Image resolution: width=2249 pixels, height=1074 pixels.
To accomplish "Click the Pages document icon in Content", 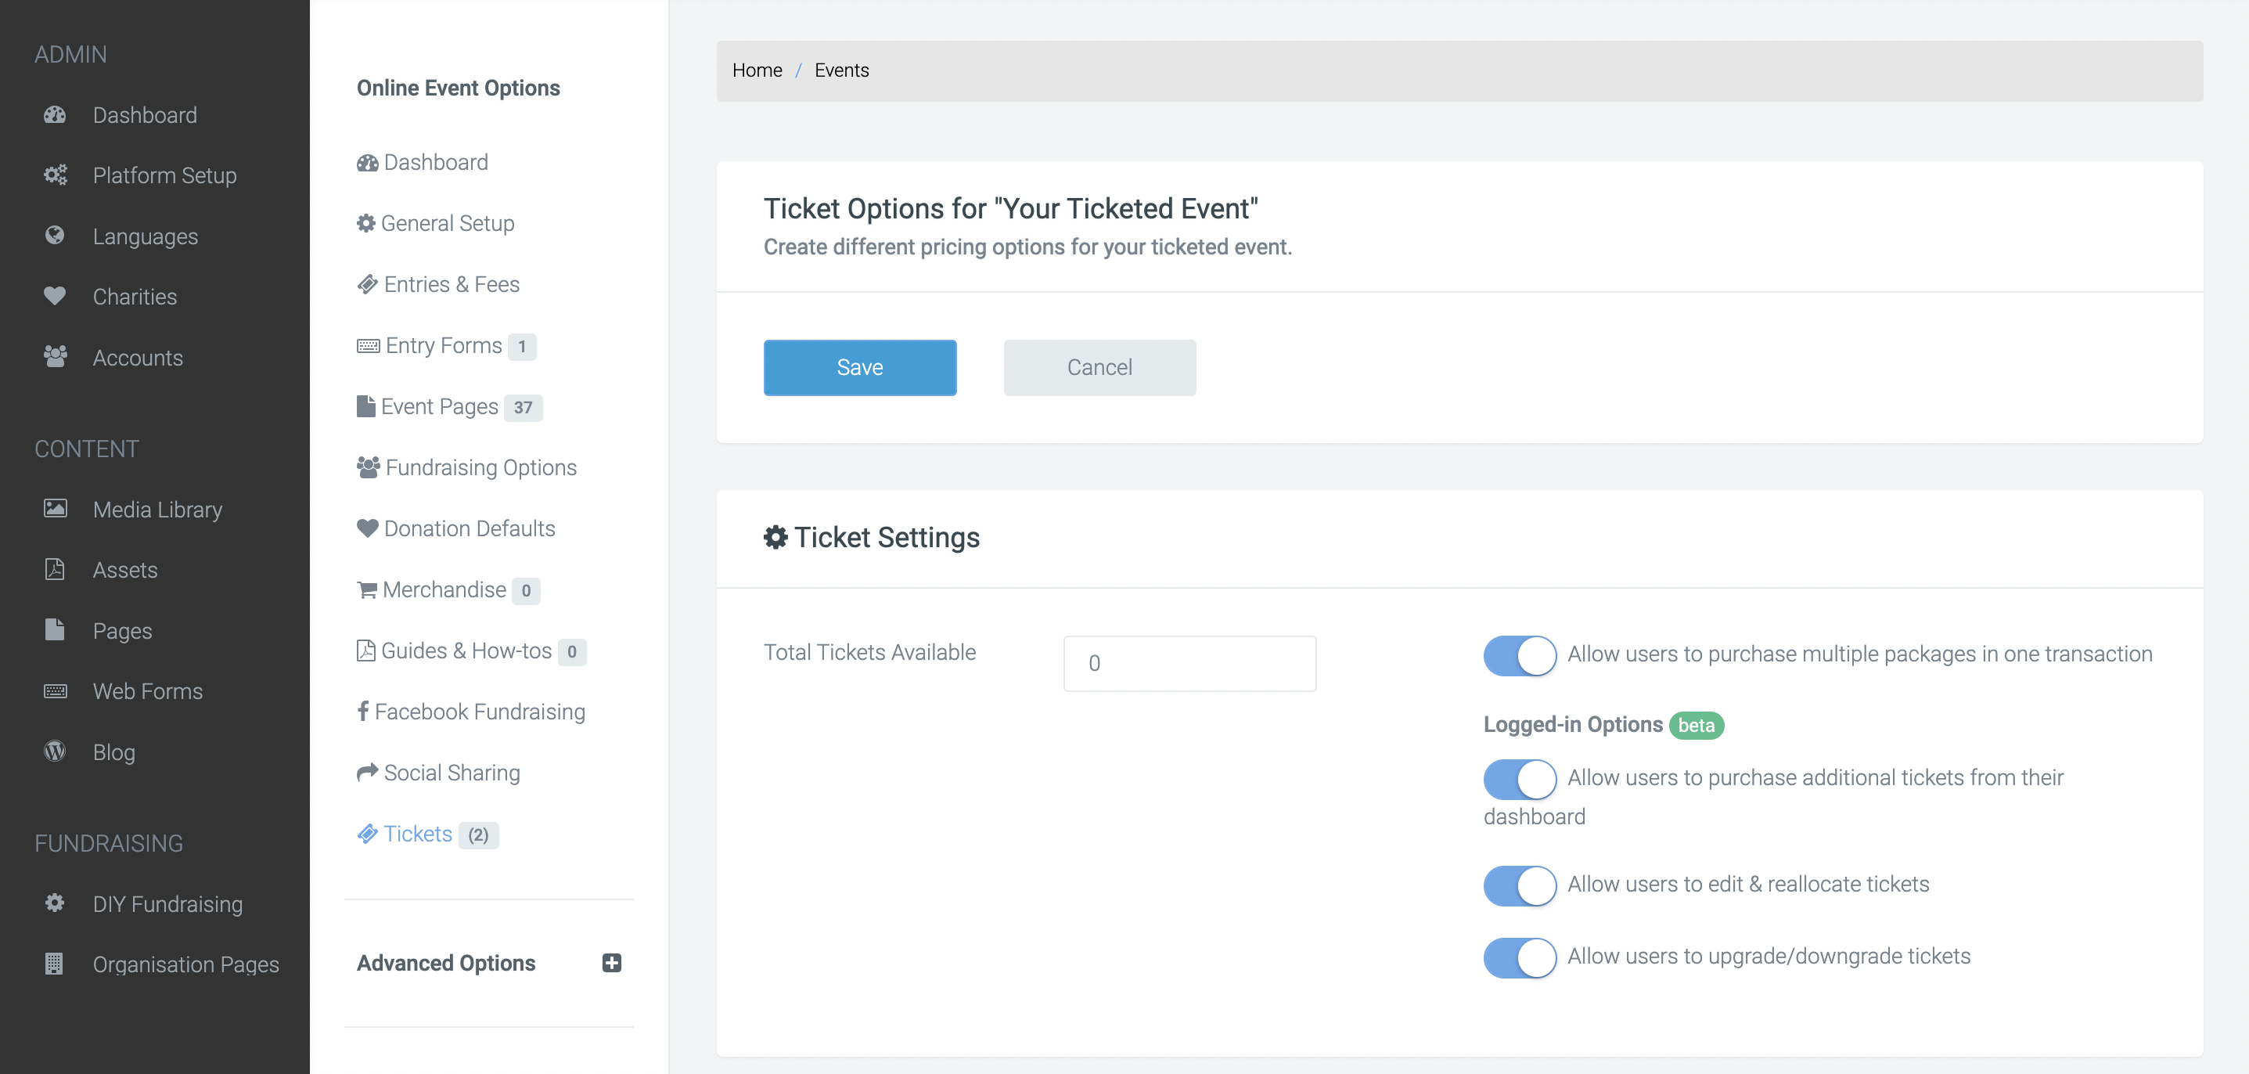I will 55,629.
